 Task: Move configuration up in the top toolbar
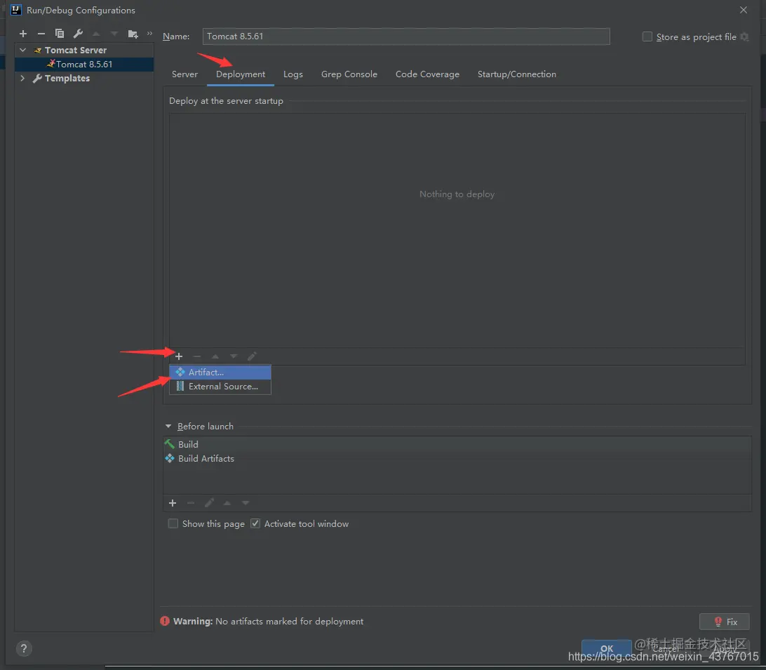click(96, 34)
